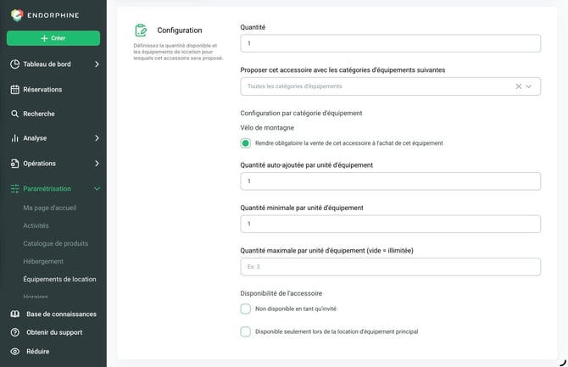The height and width of the screenshot is (367, 568).
Task: Focus the Quantité maximale input field
Action: tap(391, 267)
